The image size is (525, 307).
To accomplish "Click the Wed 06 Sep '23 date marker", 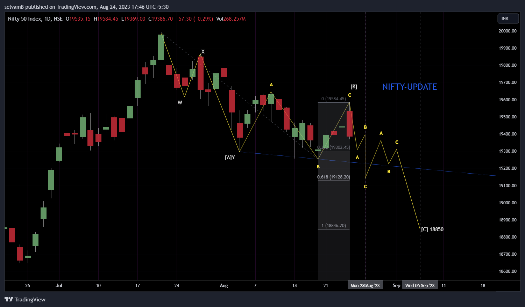I will click(420, 285).
